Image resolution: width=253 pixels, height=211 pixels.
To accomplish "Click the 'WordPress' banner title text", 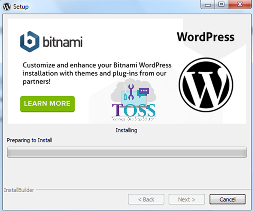I will click(x=206, y=37).
